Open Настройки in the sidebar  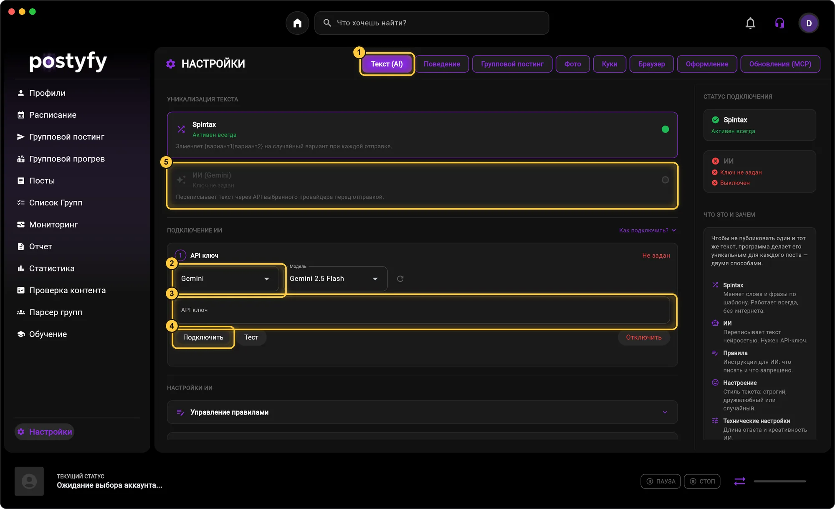45,432
